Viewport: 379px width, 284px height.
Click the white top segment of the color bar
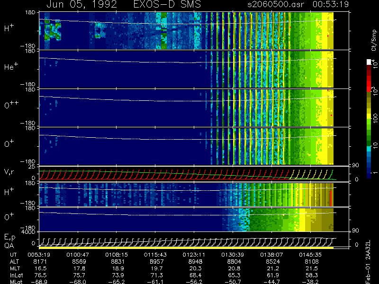(369, 62)
